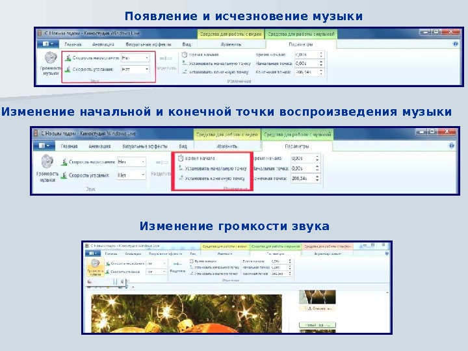Click the Fade in speed icon in middle screenshot
The height and width of the screenshot is (351, 468).
tap(64, 162)
